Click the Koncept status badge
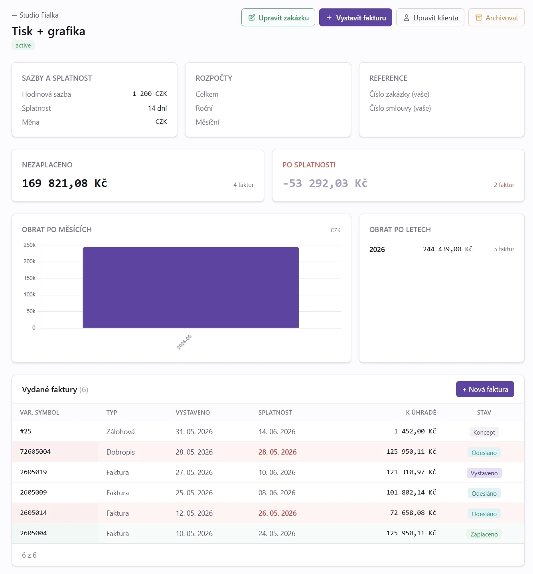This screenshot has width=533, height=574. pyautogui.click(x=484, y=432)
